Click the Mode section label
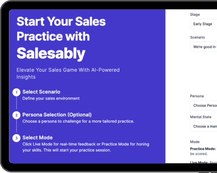217x173 pixels. [x=195, y=142]
